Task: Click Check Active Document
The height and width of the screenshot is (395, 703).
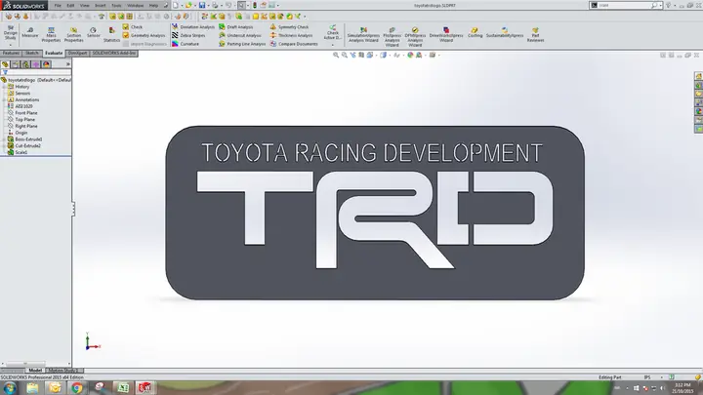Action: tap(333, 34)
